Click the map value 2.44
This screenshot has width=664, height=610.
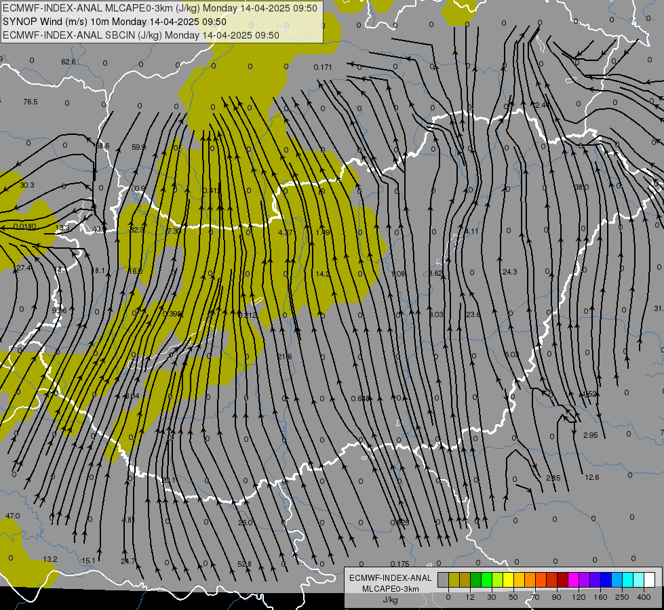543,105
